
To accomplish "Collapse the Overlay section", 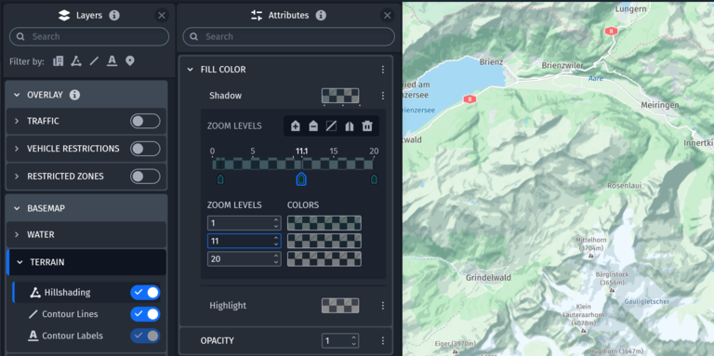I will [x=17, y=95].
